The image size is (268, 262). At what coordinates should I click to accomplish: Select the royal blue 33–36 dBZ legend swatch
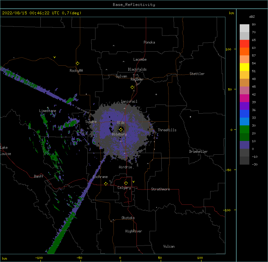pos(244,114)
